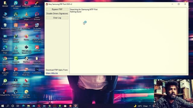Viewport: 193px width, 108px height.
Task: Select the On-Screen Keyboard desktop icon
Action: [37, 27]
